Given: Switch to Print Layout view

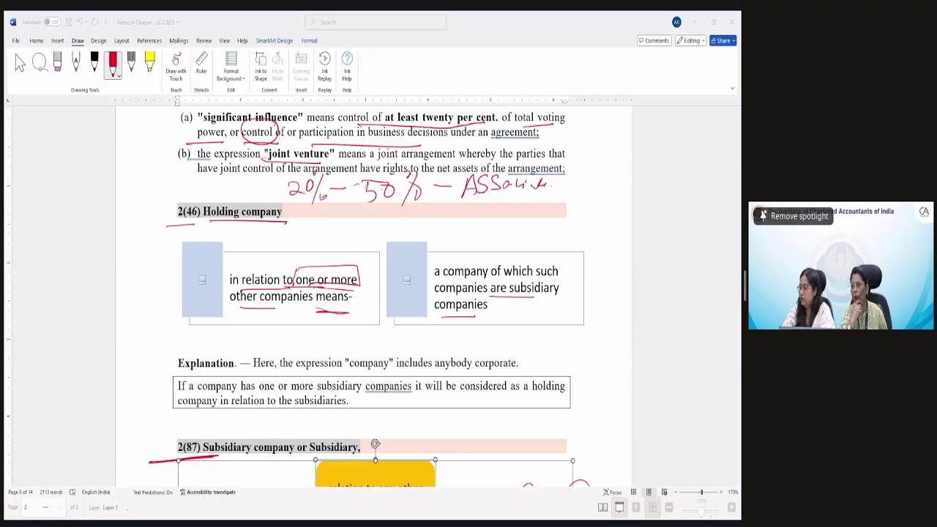Looking at the screenshot, I should [649, 493].
